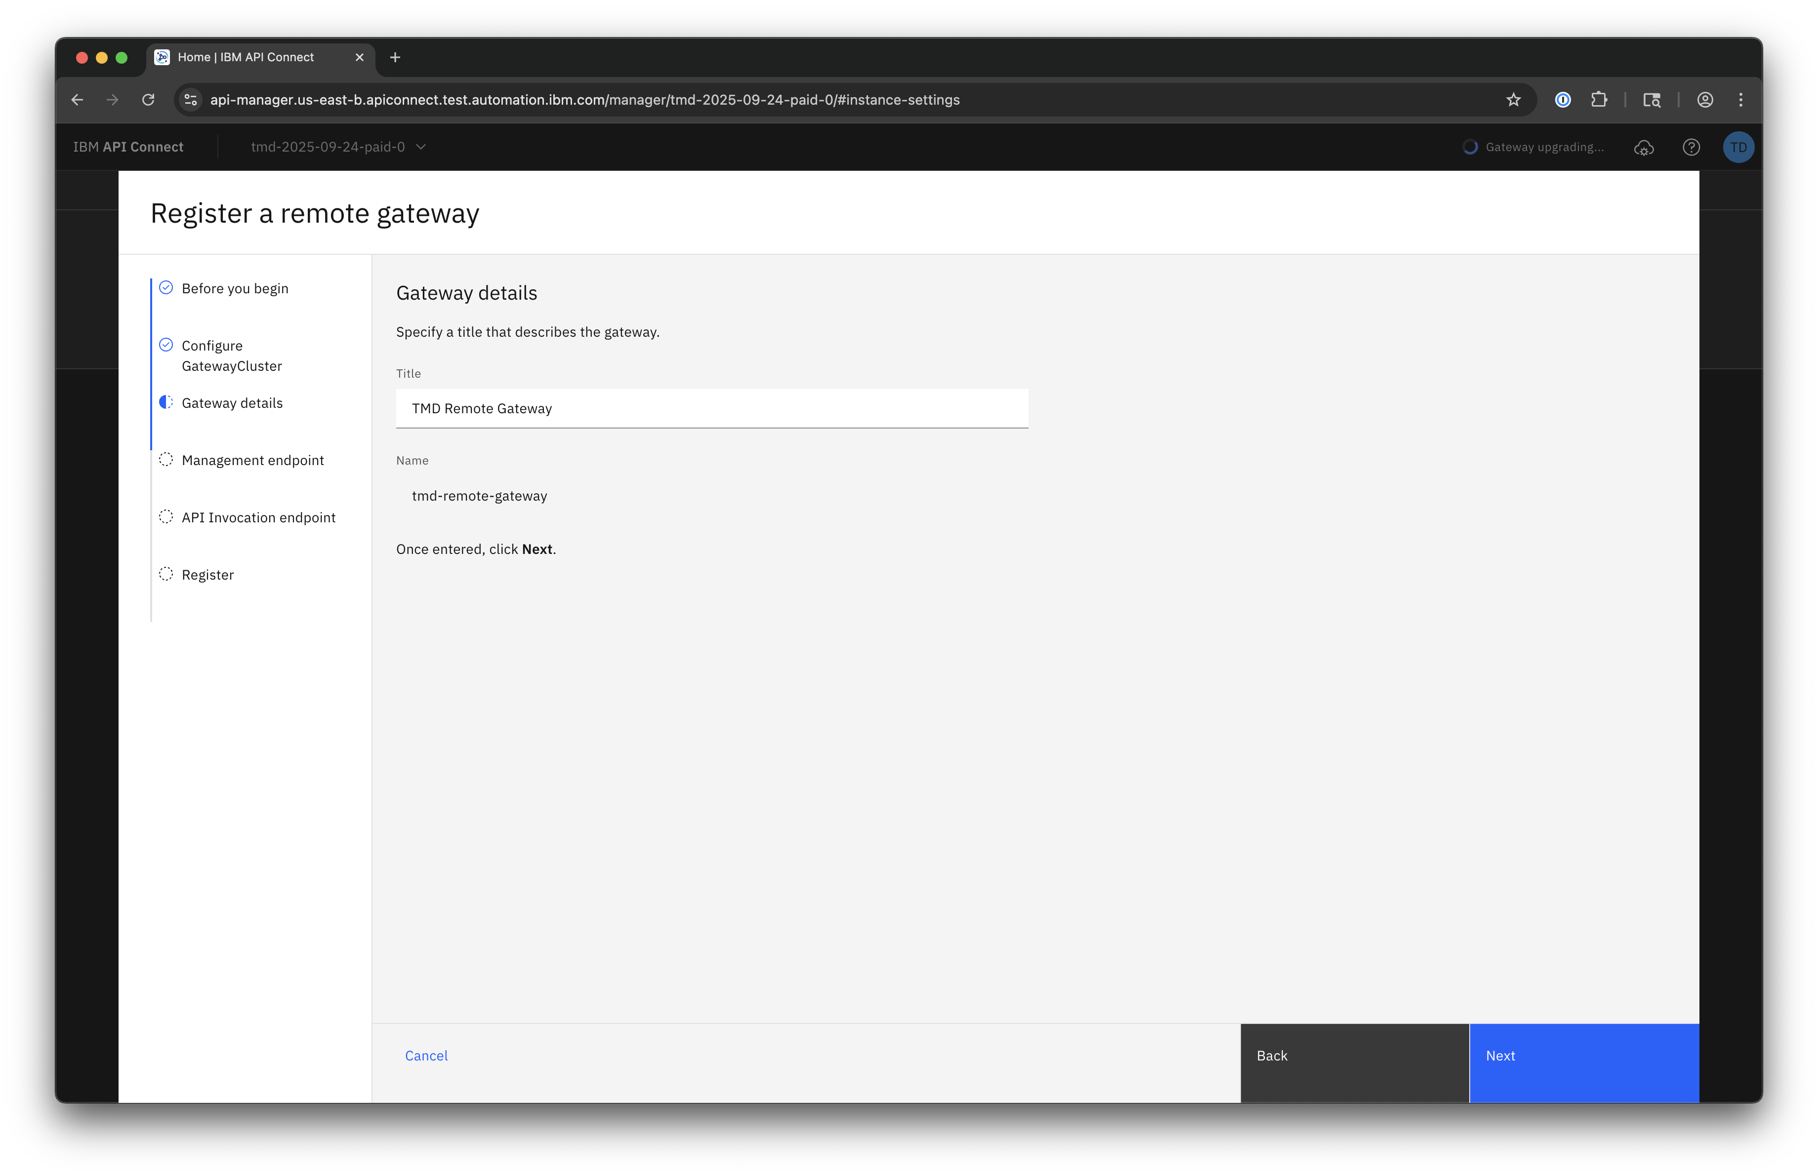The width and height of the screenshot is (1818, 1176).
Task: Open a new browser tab
Action: [x=395, y=57]
